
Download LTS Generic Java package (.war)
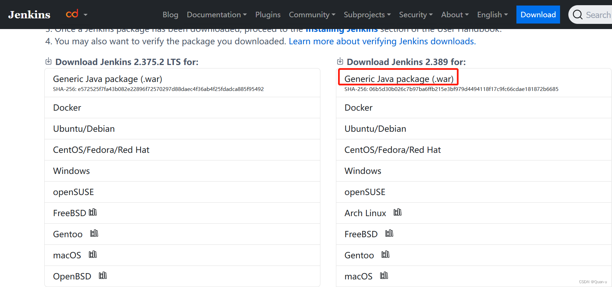click(x=182, y=83)
